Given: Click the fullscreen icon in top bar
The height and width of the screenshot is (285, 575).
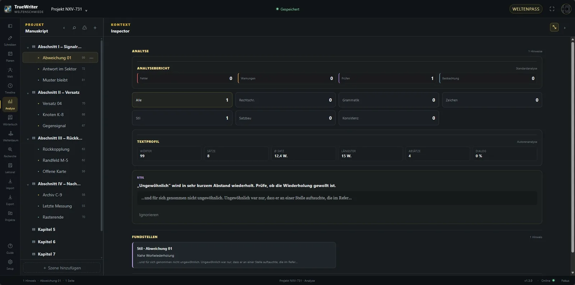Looking at the screenshot, I should 552,9.
